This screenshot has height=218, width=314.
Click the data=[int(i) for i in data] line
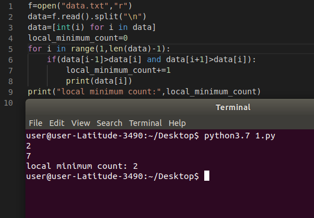click(92, 27)
